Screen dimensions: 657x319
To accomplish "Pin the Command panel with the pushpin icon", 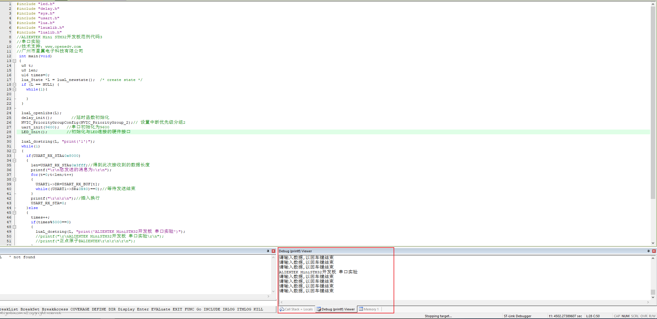I will [x=268, y=251].
